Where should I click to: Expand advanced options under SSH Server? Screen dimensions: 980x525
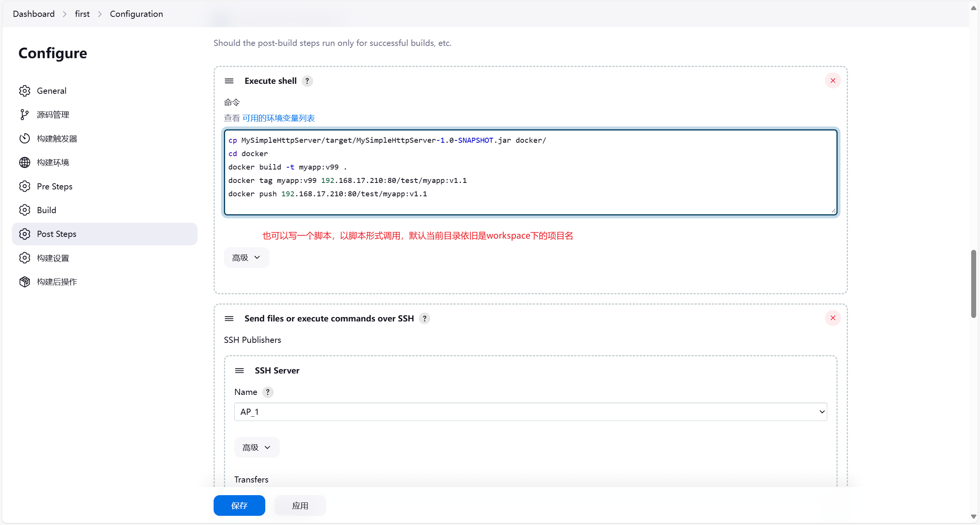click(256, 447)
